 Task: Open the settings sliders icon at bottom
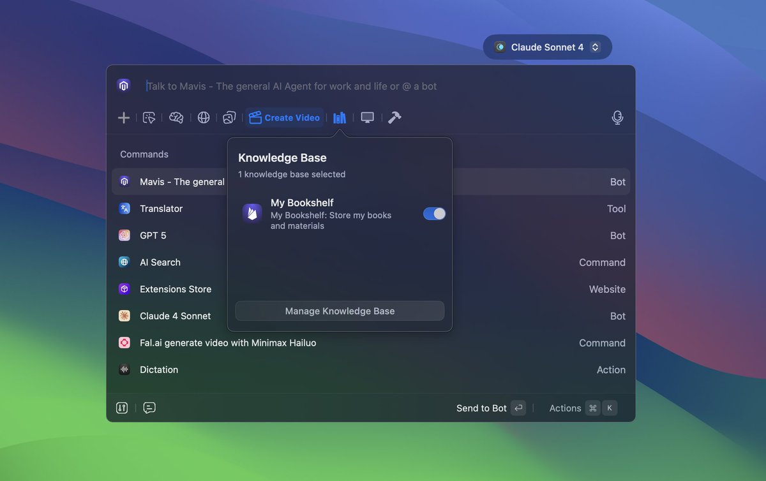pyautogui.click(x=122, y=408)
